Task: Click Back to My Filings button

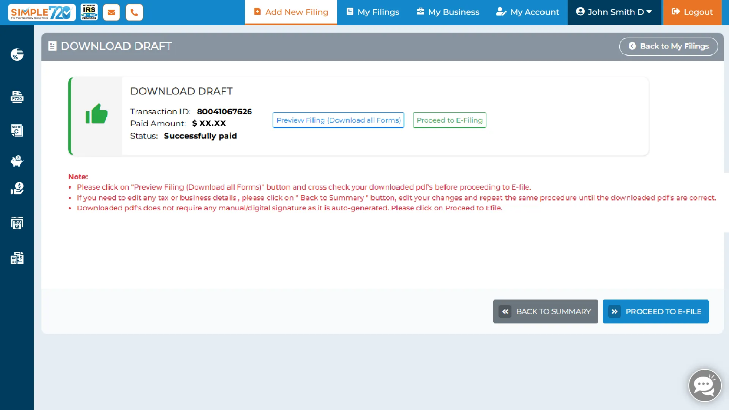Action: [668, 46]
